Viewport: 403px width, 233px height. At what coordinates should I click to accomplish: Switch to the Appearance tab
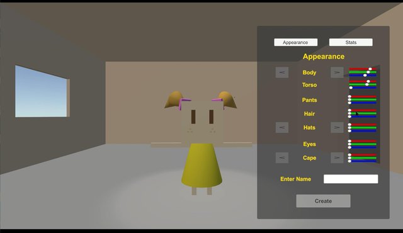(295, 42)
